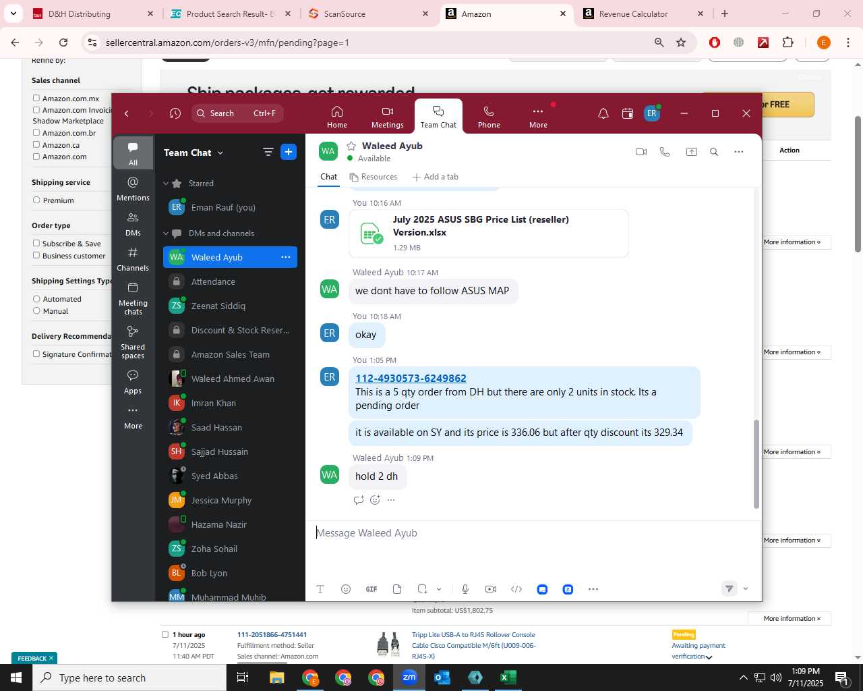Toggle Amazon.com sales channel checkbox
863x691 pixels.
(36, 156)
